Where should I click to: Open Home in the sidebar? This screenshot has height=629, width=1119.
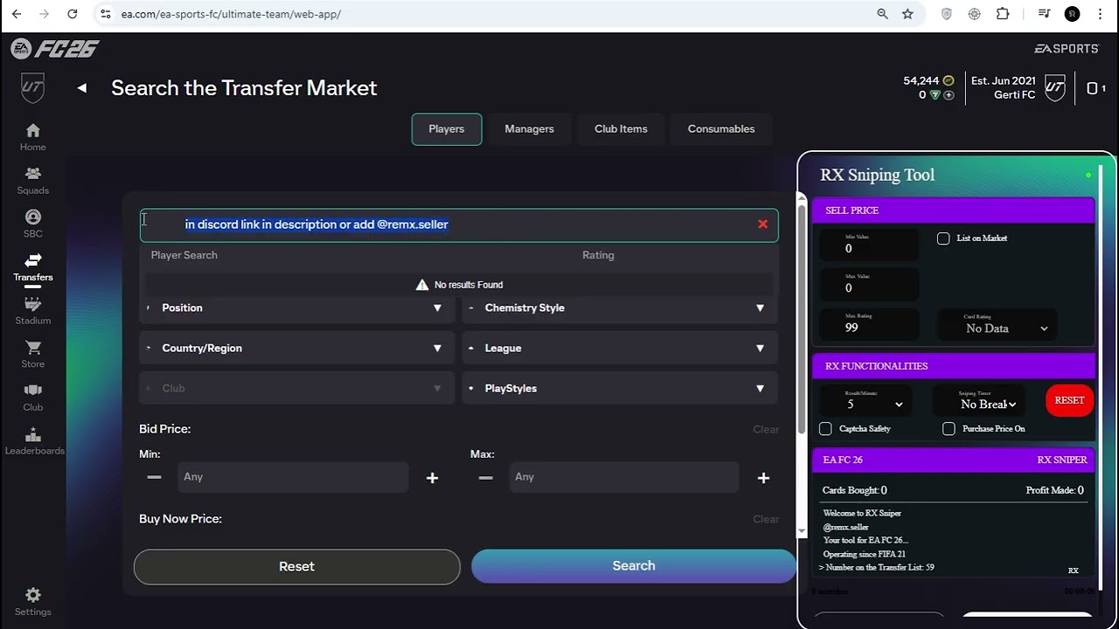pyautogui.click(x=32, y=137)
